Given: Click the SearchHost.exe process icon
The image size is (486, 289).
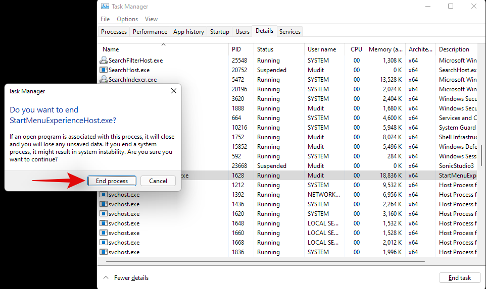Looking at the screenshot, I should [x=104, y=70].
